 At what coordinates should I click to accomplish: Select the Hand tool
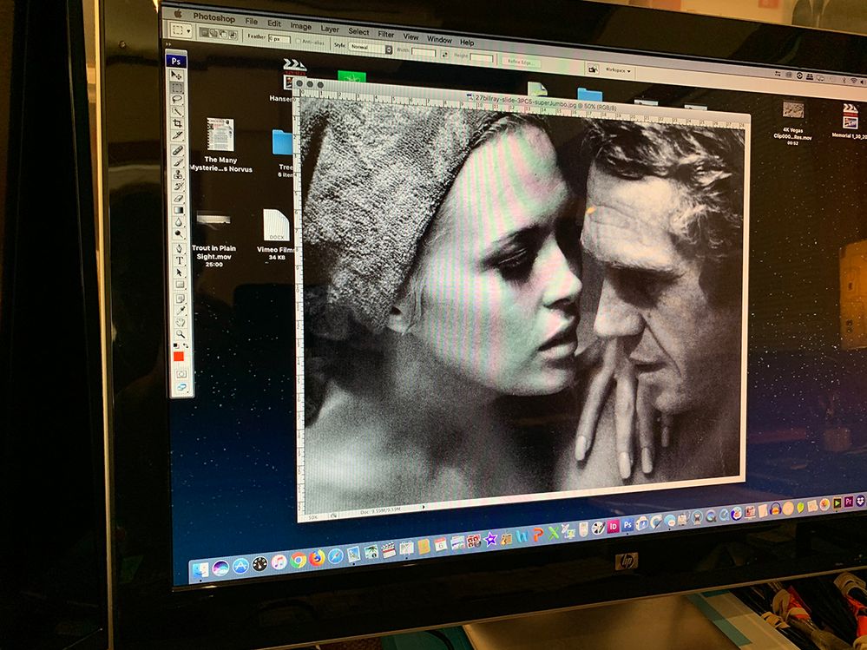click(x=181, y=323)
